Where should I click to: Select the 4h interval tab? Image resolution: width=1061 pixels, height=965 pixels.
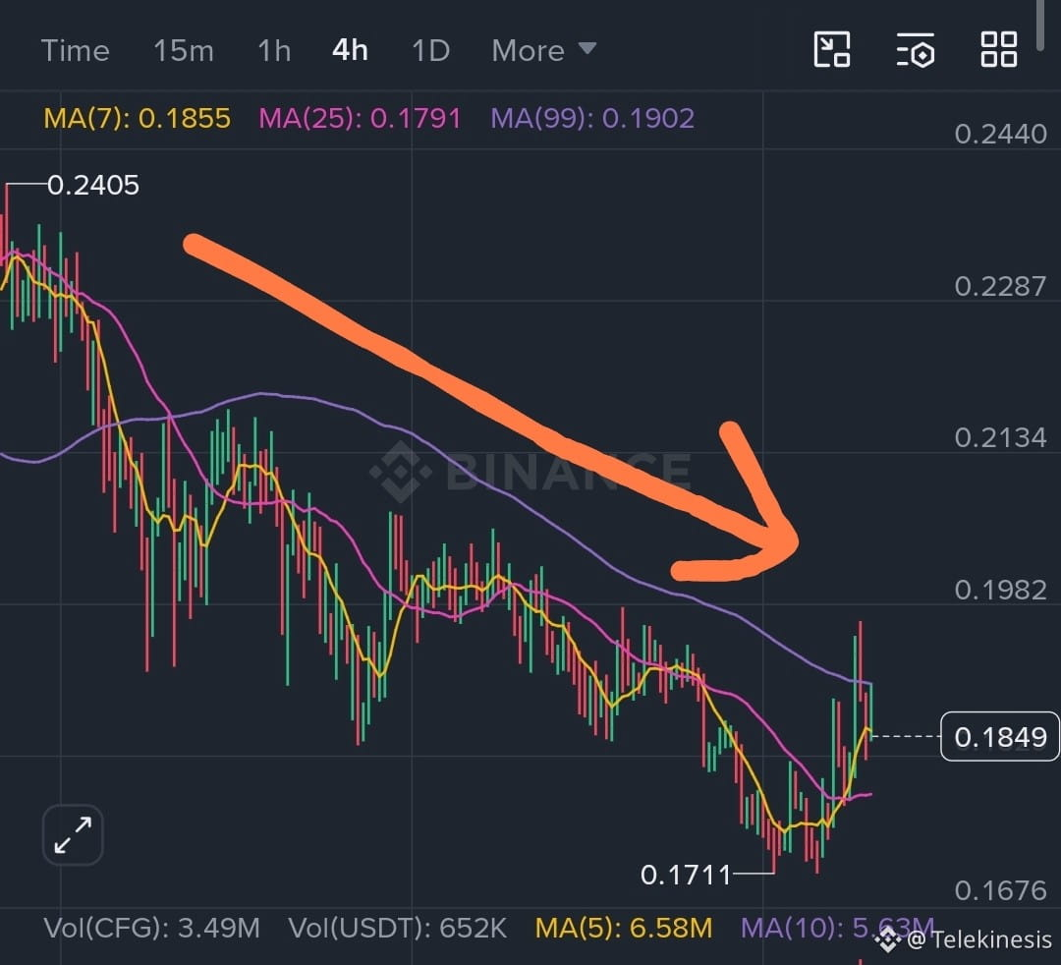(350, 51)
